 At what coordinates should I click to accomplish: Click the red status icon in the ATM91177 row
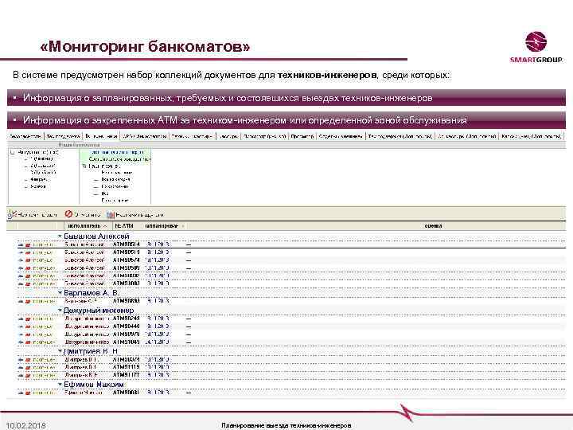point(28,376)
